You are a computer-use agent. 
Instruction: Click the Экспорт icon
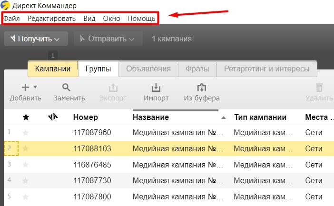[113, 88]
